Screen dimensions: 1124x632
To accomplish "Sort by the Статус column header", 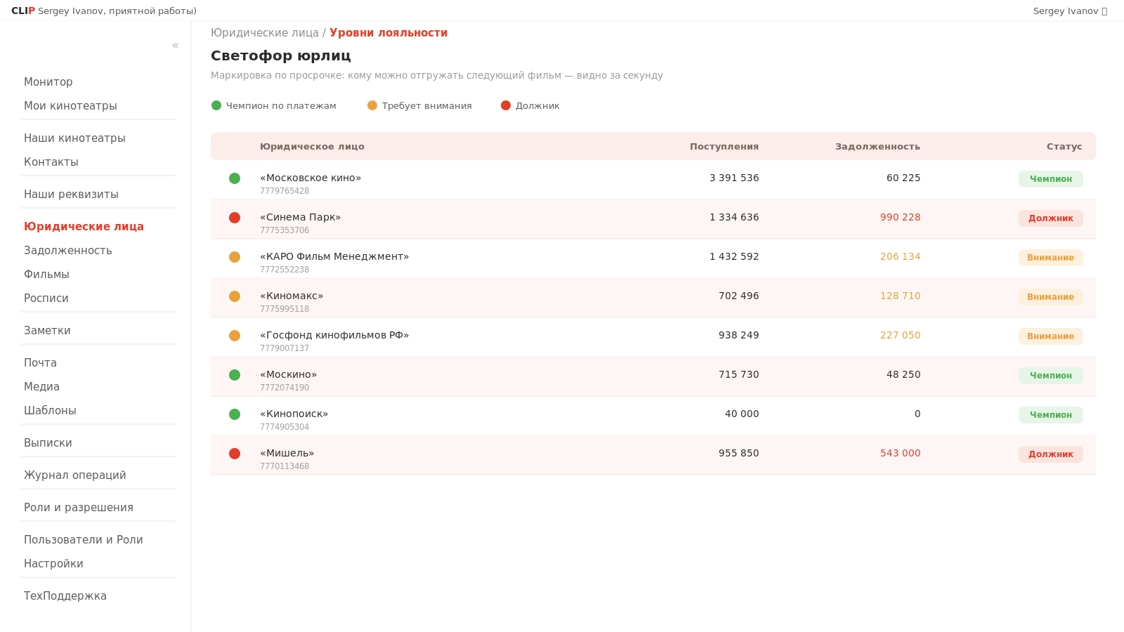I will [x=1064, y=147].
